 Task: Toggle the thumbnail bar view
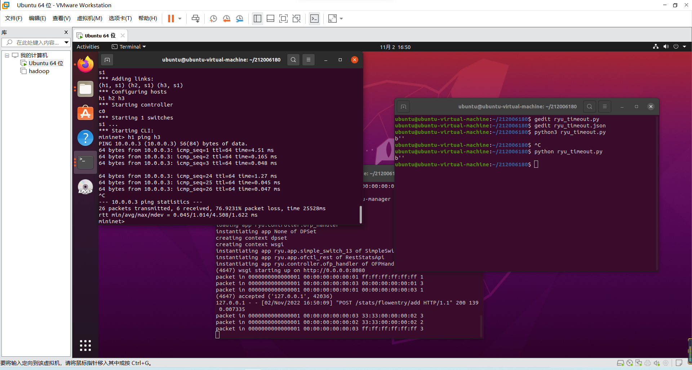[x=270, y=18]
